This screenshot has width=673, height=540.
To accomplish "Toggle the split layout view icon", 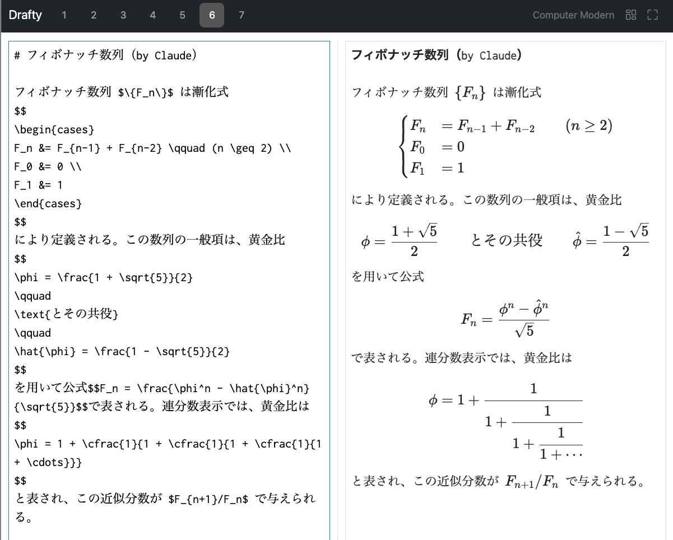I will point(631,15).
